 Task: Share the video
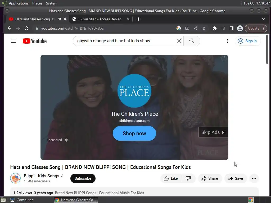(210, 178)
